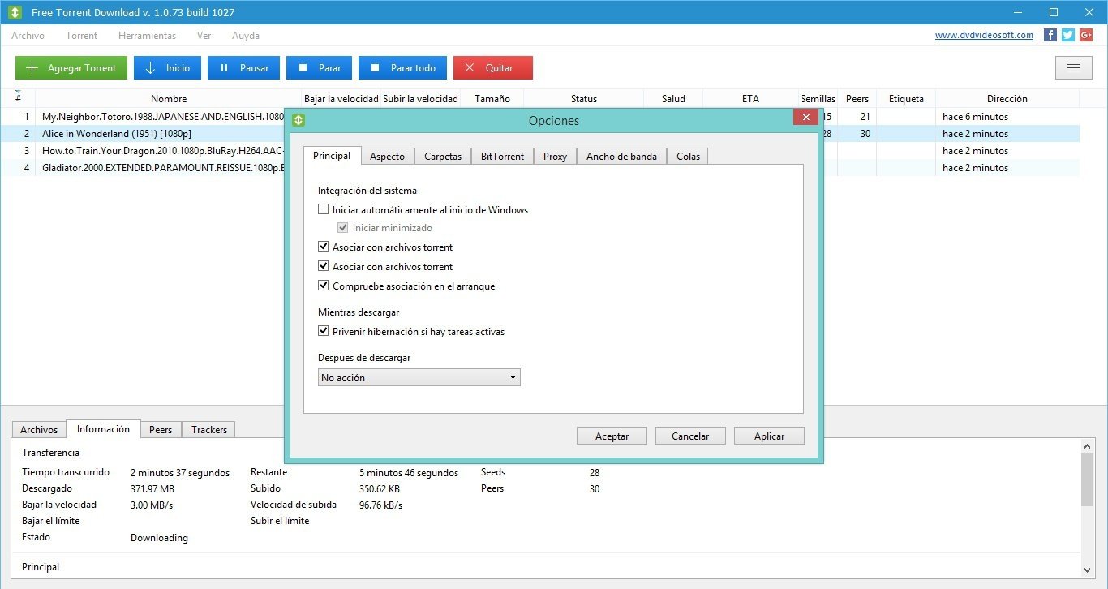Click the green app icon in the title bar
The image size is (1108, 589).
[x=15, y=13]
